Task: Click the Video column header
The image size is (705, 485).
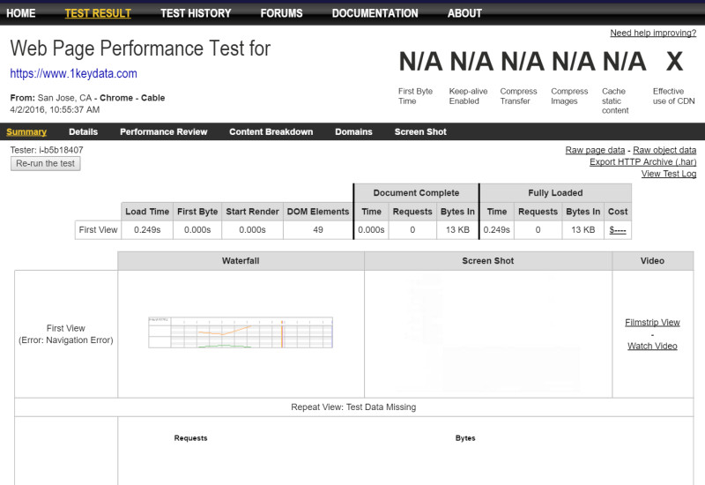Action: 652,261
